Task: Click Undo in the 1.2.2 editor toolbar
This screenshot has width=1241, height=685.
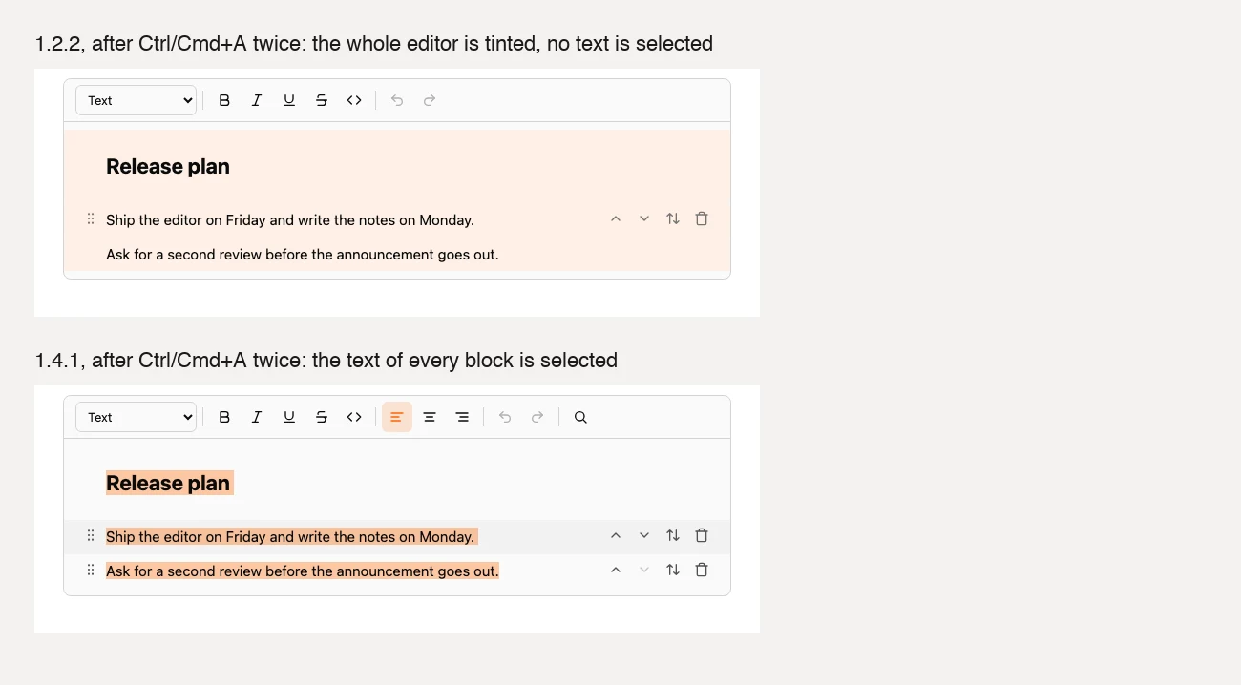Action: (397, 100)
